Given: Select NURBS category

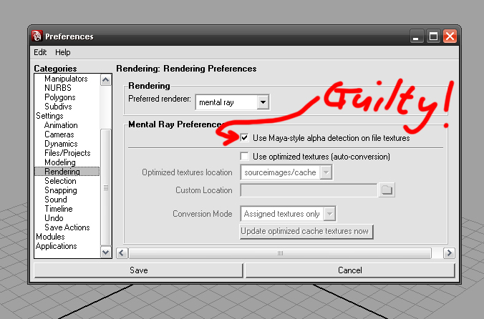Looking at the screenshot, I should (58, 88).
